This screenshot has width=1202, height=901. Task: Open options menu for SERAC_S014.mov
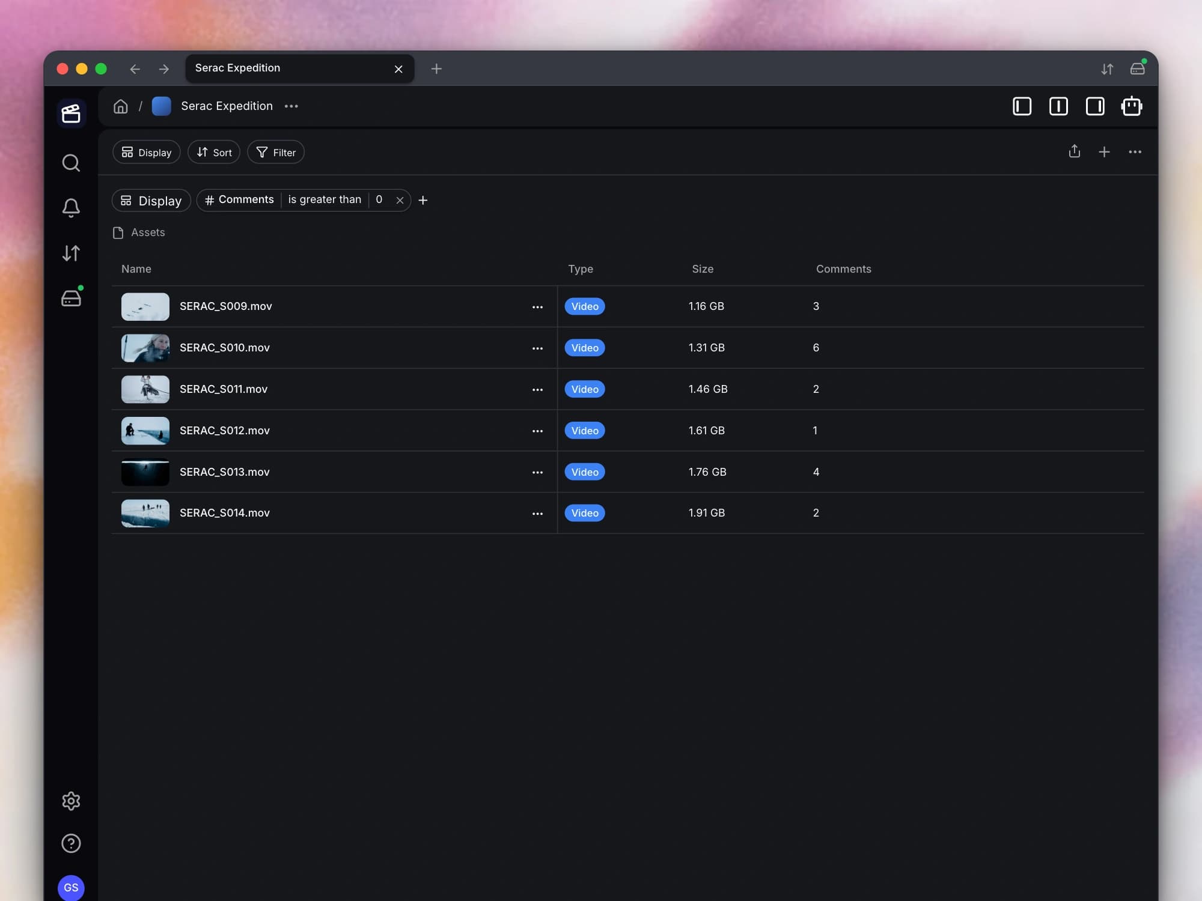coord(537,514)
